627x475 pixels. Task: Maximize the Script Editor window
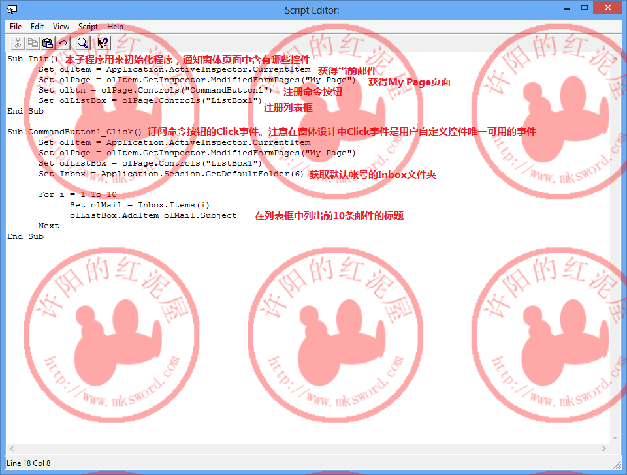[x=584, y=8]
